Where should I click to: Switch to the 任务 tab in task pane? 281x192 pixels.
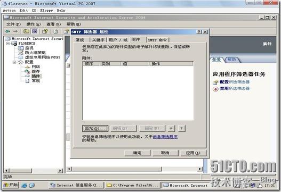216,60
